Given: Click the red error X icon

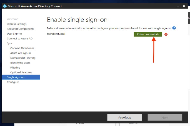Looking at the screenshot, I should [166, 34].
